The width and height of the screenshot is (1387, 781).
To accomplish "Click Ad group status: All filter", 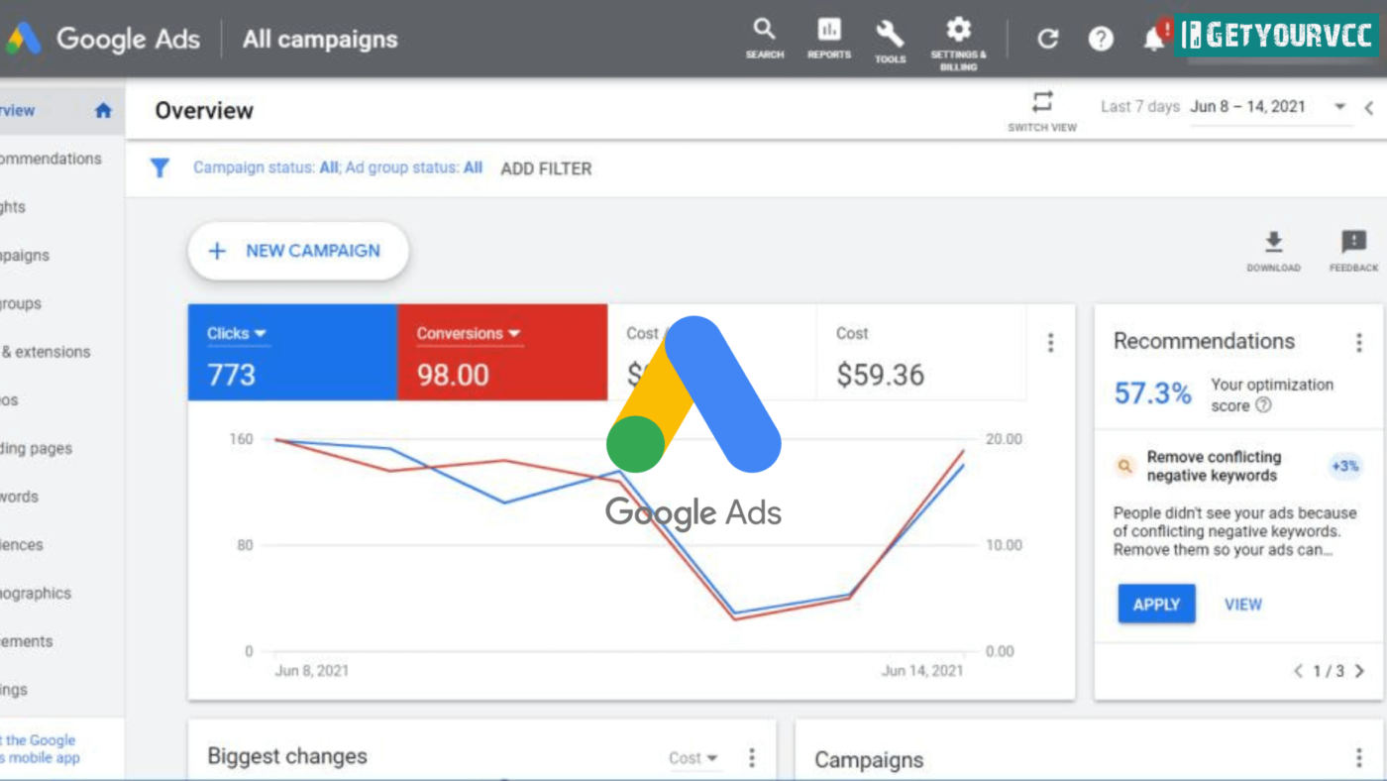I will click(414, 167).
